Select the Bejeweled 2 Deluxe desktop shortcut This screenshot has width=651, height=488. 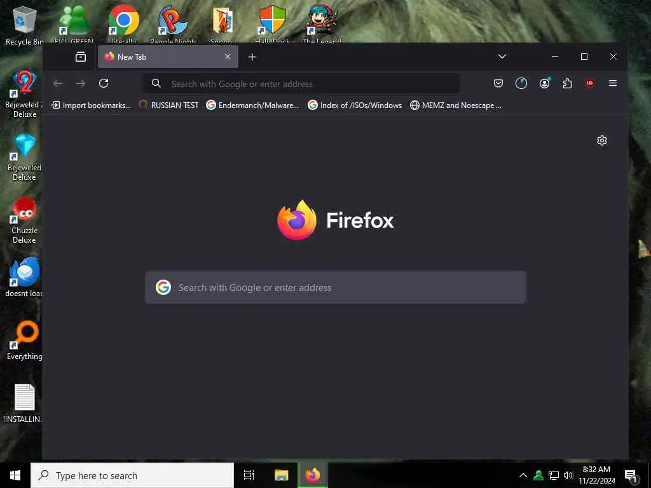coord(24,94)
